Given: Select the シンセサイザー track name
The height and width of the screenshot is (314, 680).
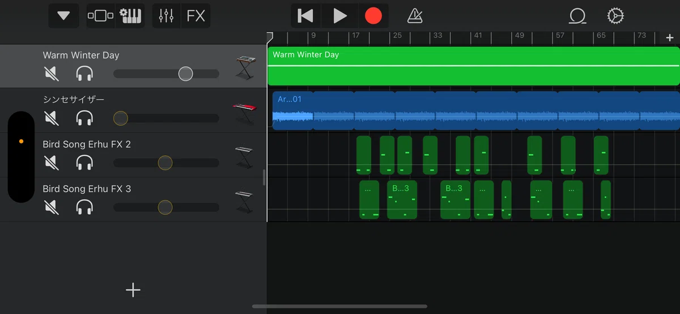Looking at the screenshot, I should click(x=74, y=100).
